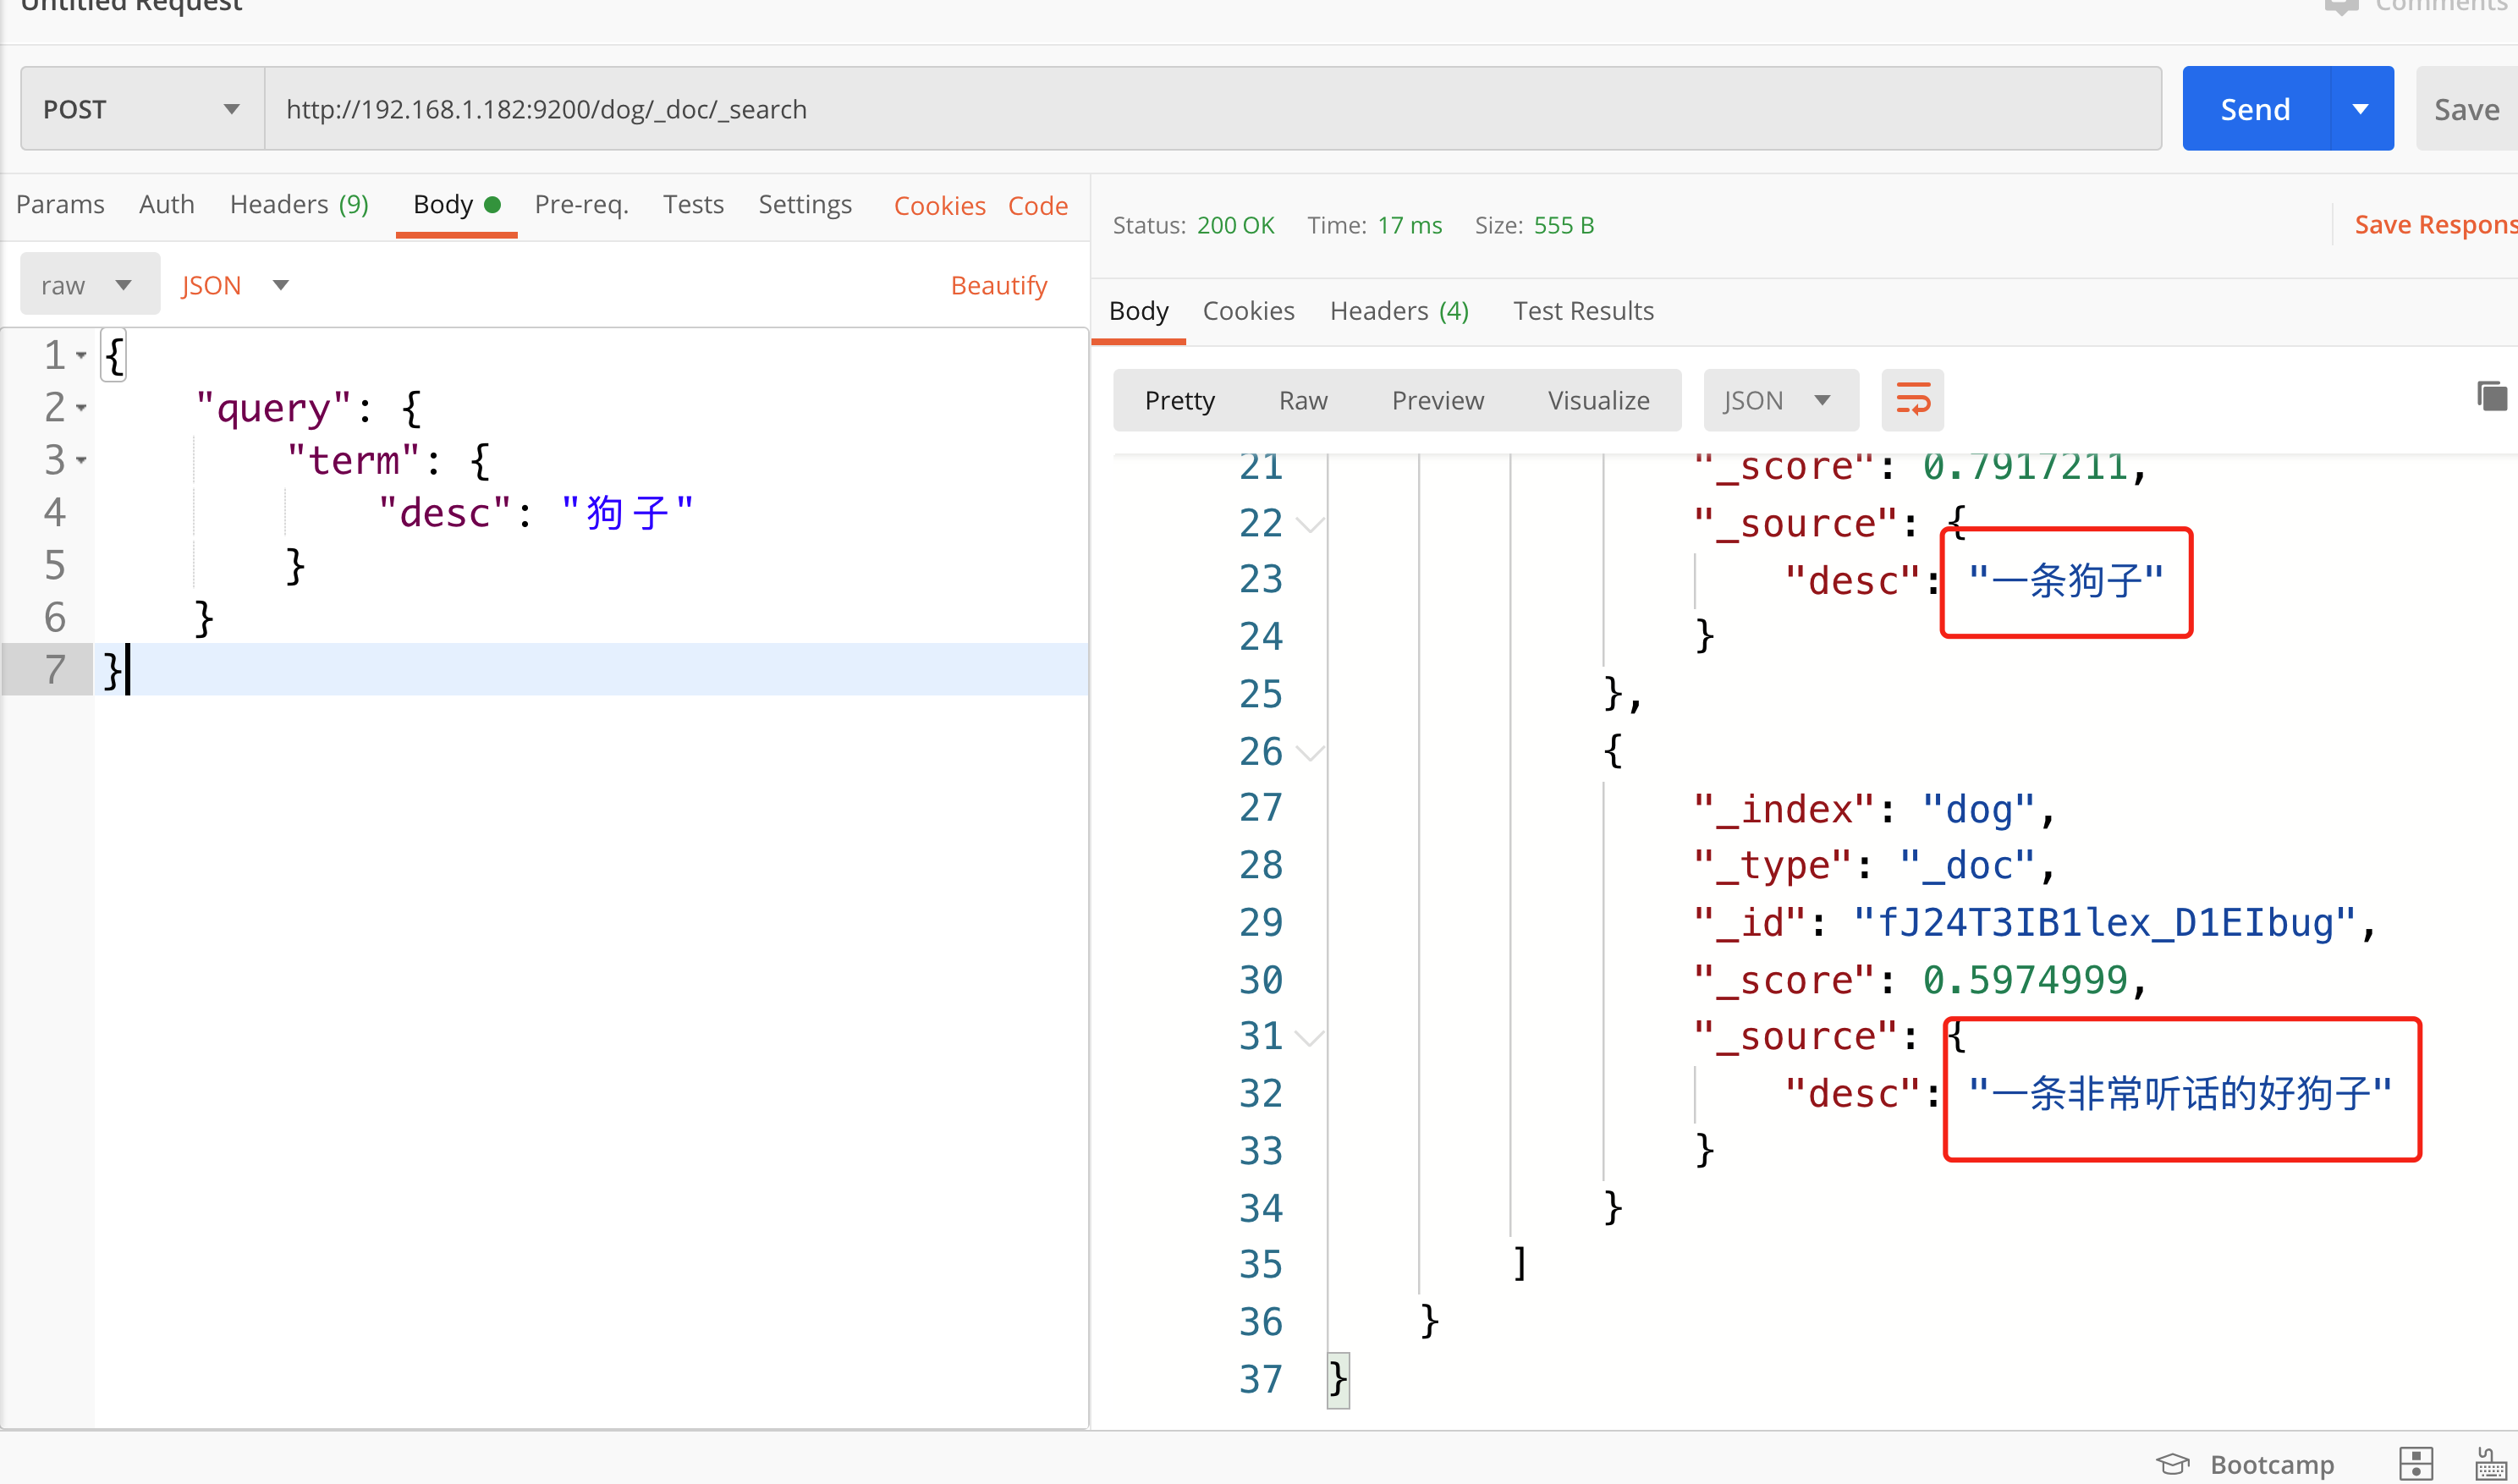Click the "query" key in request body
2518x1484 pixels.
tap(273, 408)
